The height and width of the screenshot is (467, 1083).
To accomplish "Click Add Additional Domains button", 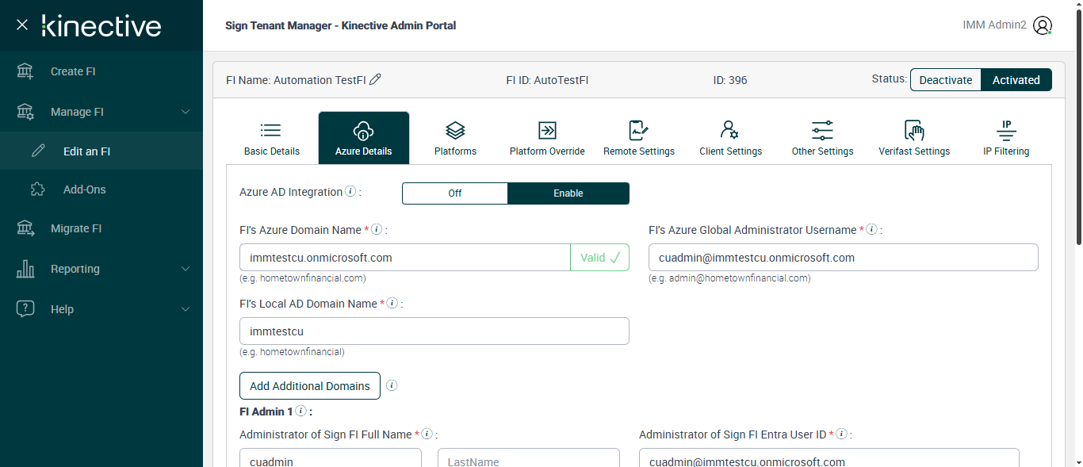I will (310, 386).
